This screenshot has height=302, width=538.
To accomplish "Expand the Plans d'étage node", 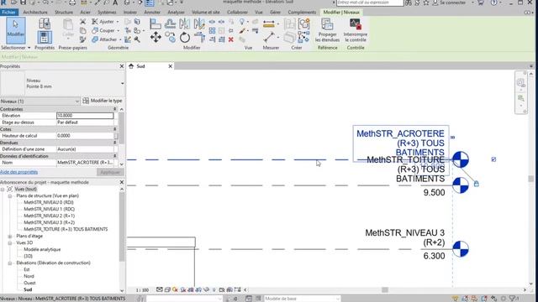I will pyautogui.click(x=10, y=237).
